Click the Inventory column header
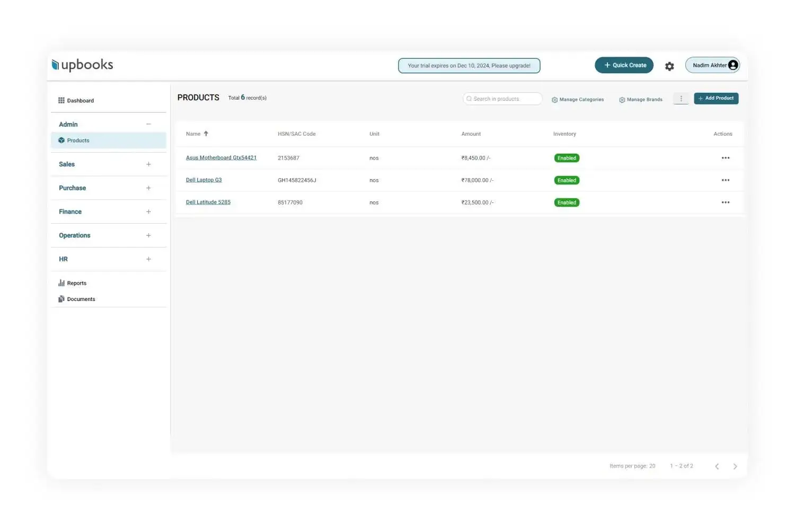The image size is (795, 530). (x=564, y=134)
